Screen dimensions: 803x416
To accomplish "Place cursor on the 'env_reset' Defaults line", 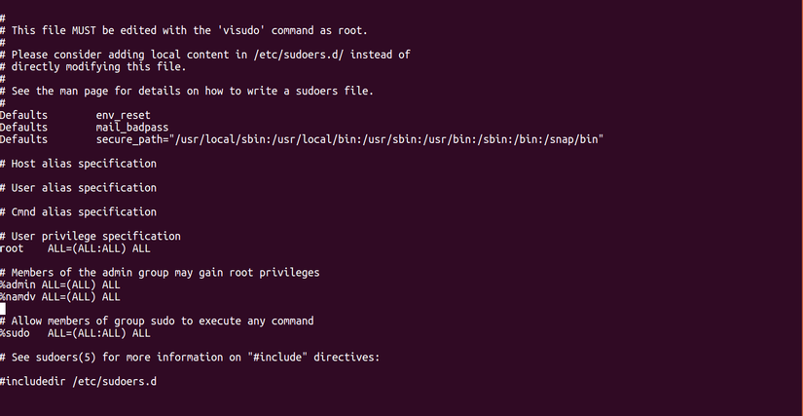I will pos(123,115).
